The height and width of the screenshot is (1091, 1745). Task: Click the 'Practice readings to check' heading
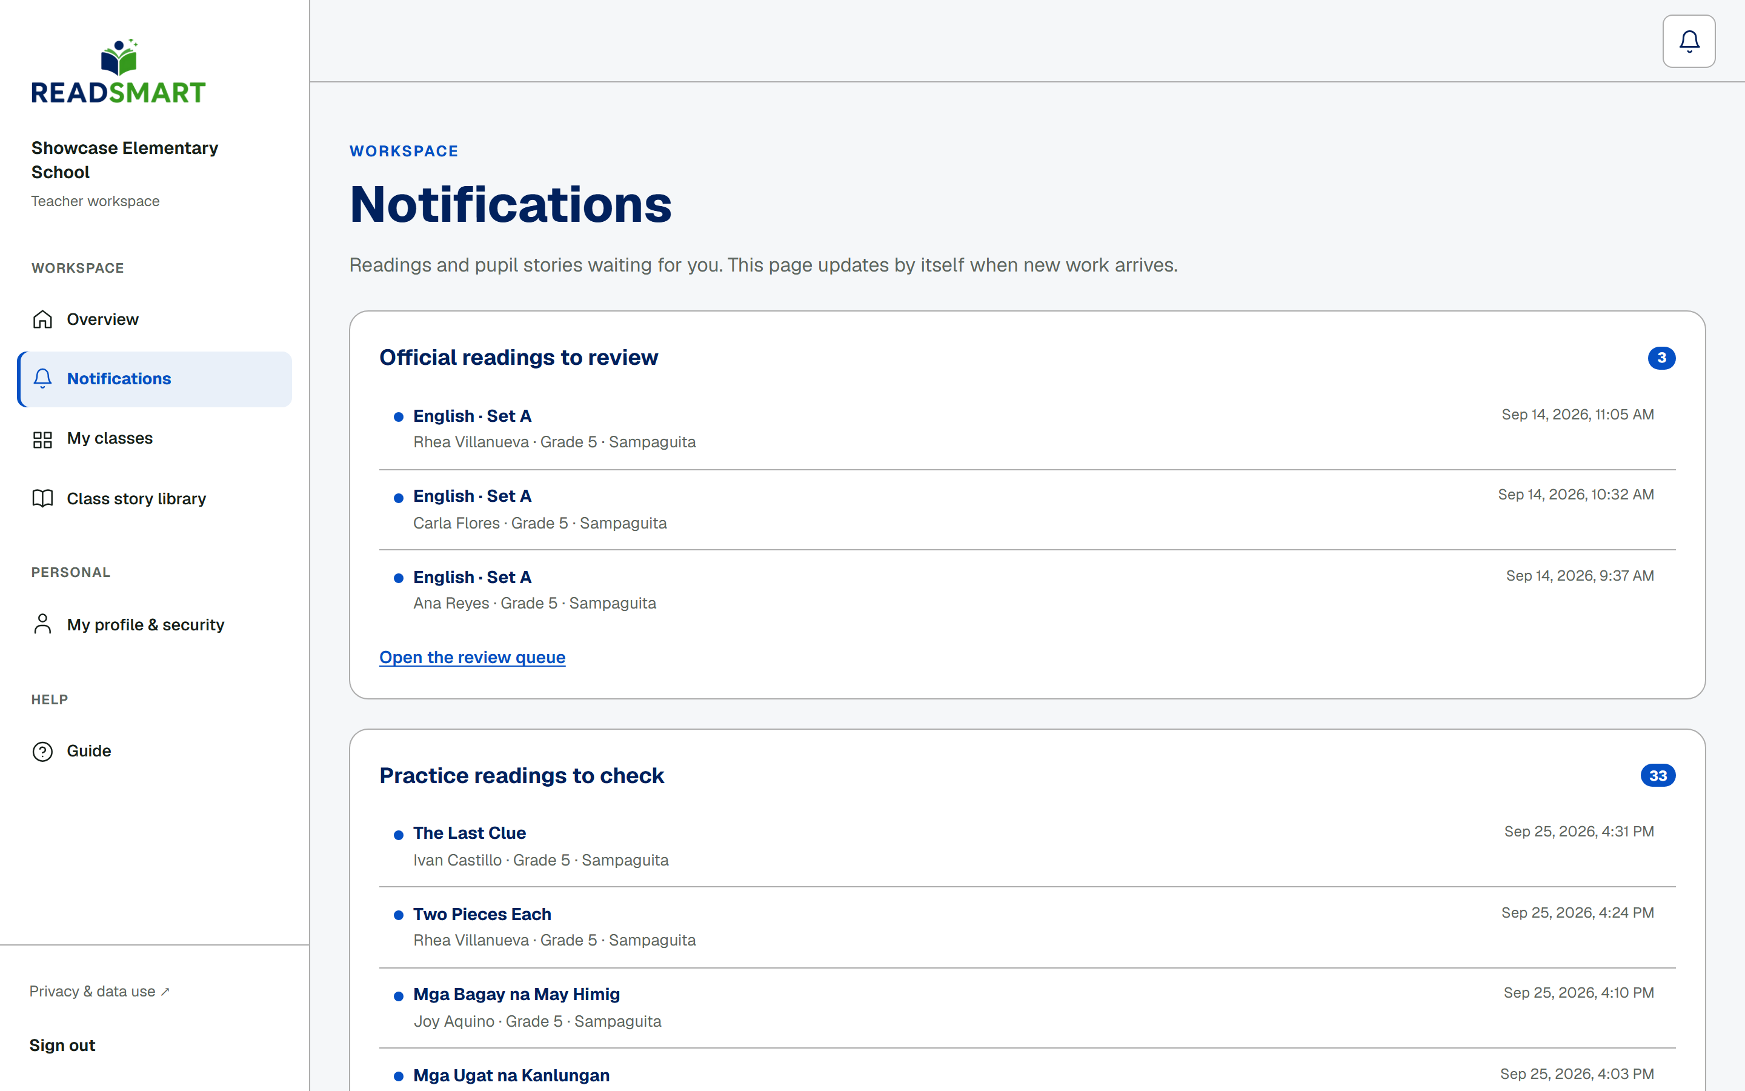click(x=521, y=776)
